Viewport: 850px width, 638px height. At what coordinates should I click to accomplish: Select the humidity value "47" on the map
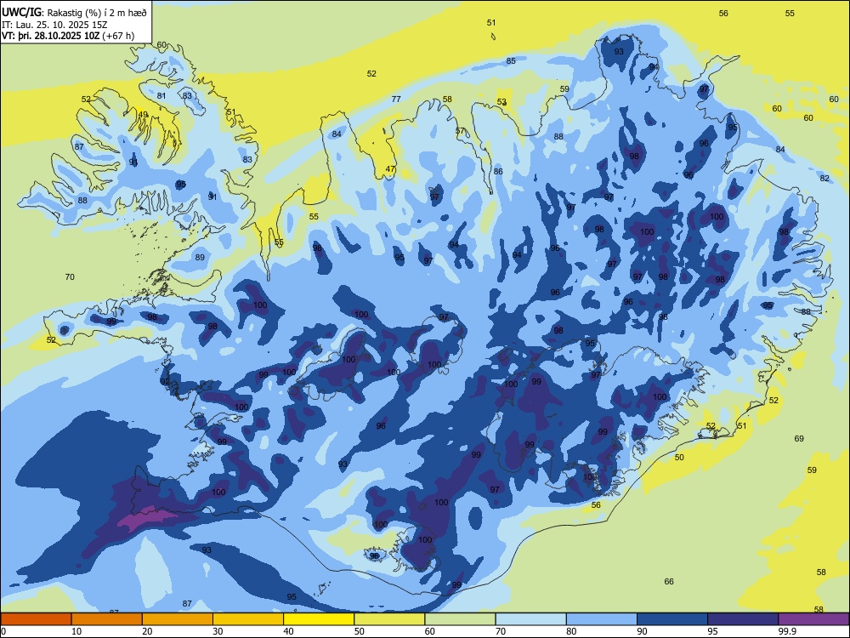390,169
